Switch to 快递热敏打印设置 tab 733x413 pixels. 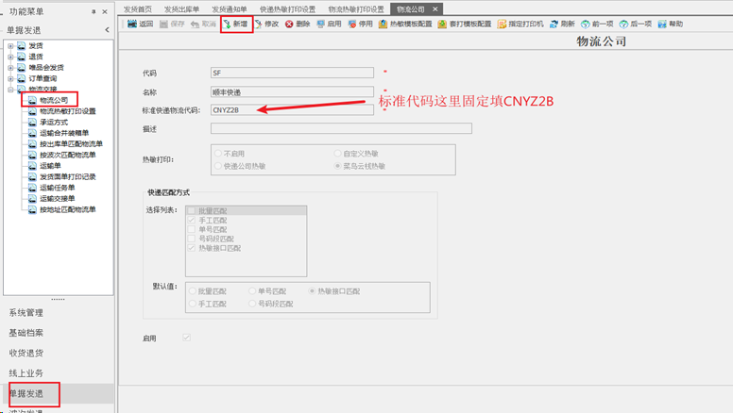(287, 9)
